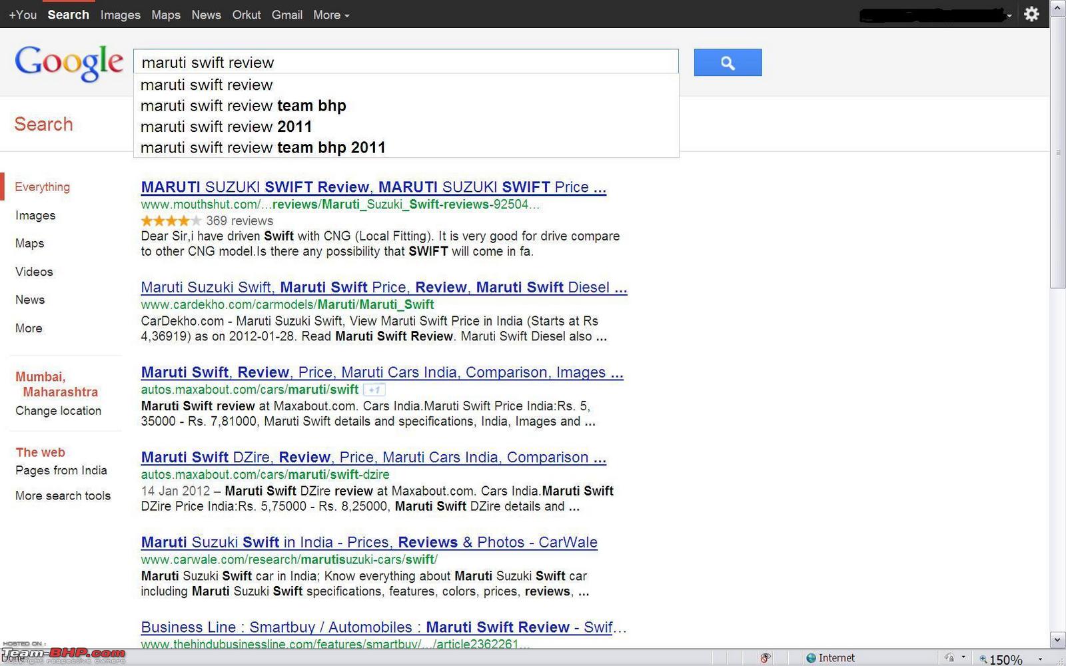Open the CarDekho Maruti Suzuki Swift result
This screenshot has height=666, width=1066.
(384, 287)
